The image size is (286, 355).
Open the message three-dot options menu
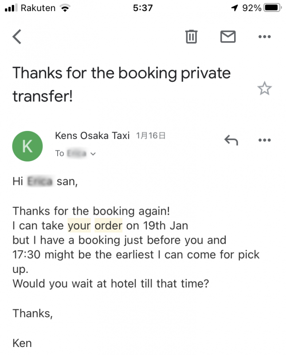pyautogui.click(x=265, y=140)
